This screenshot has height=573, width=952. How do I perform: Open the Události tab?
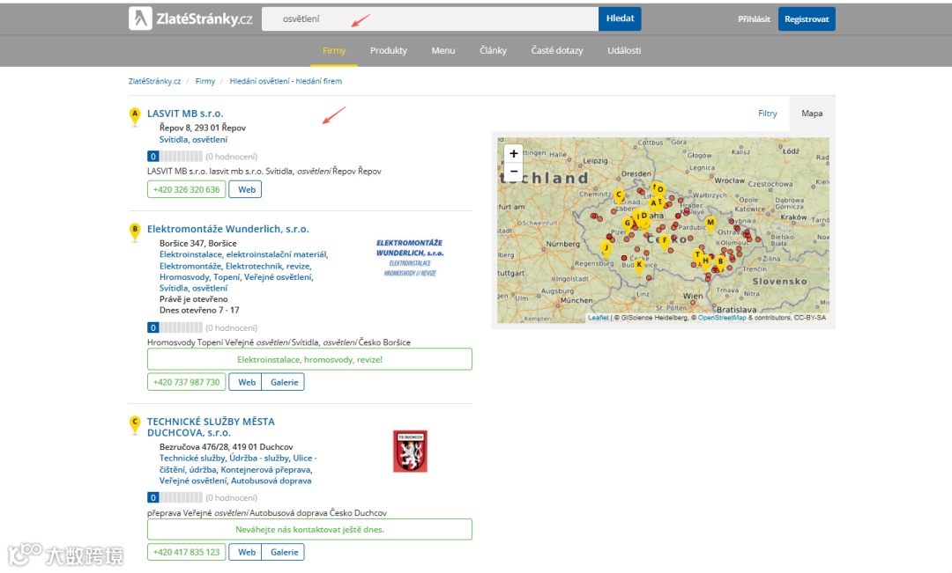coord(624,51)
